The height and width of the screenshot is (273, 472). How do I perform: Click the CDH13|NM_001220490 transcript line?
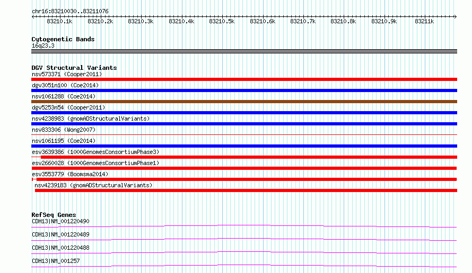coord(244,226)
